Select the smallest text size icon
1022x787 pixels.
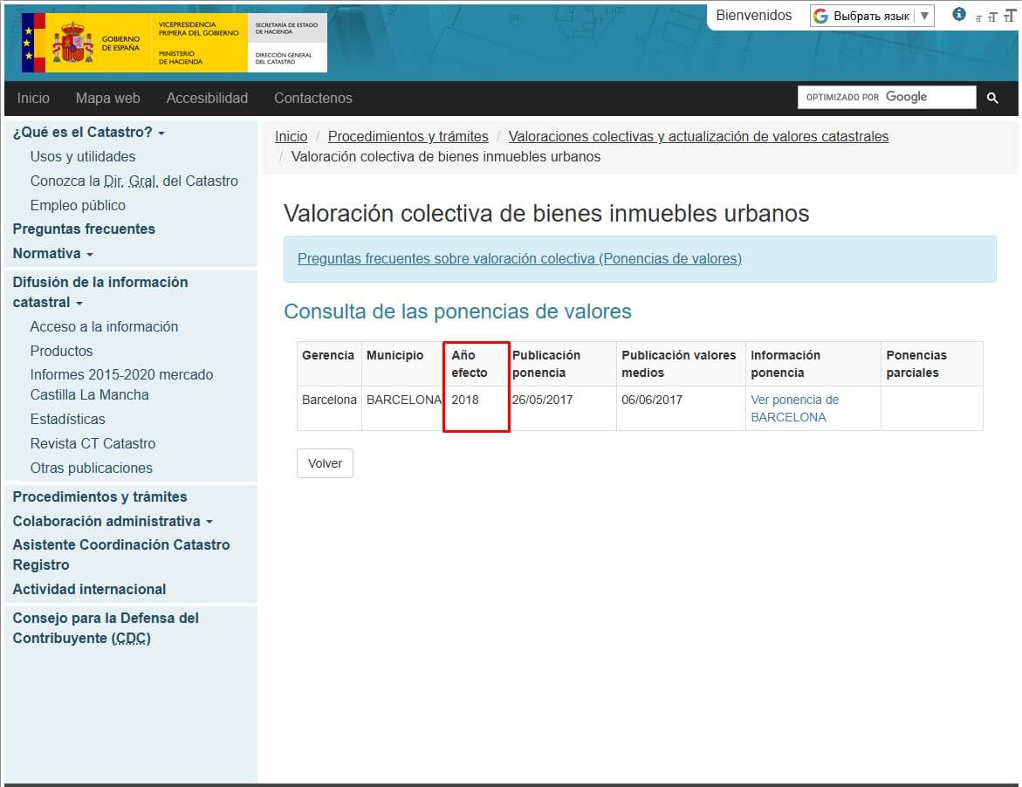[978, 17]
